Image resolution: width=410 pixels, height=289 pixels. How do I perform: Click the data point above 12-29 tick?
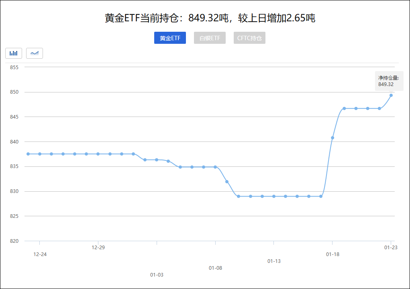click(x=98, y=154)
